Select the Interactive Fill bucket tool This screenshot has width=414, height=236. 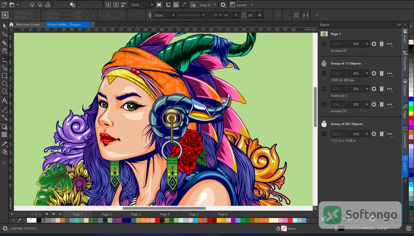(5, 152)
